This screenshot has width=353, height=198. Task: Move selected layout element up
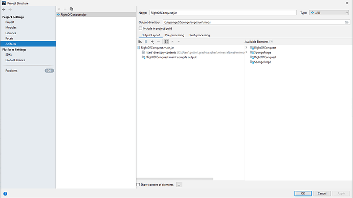point(172,41)
